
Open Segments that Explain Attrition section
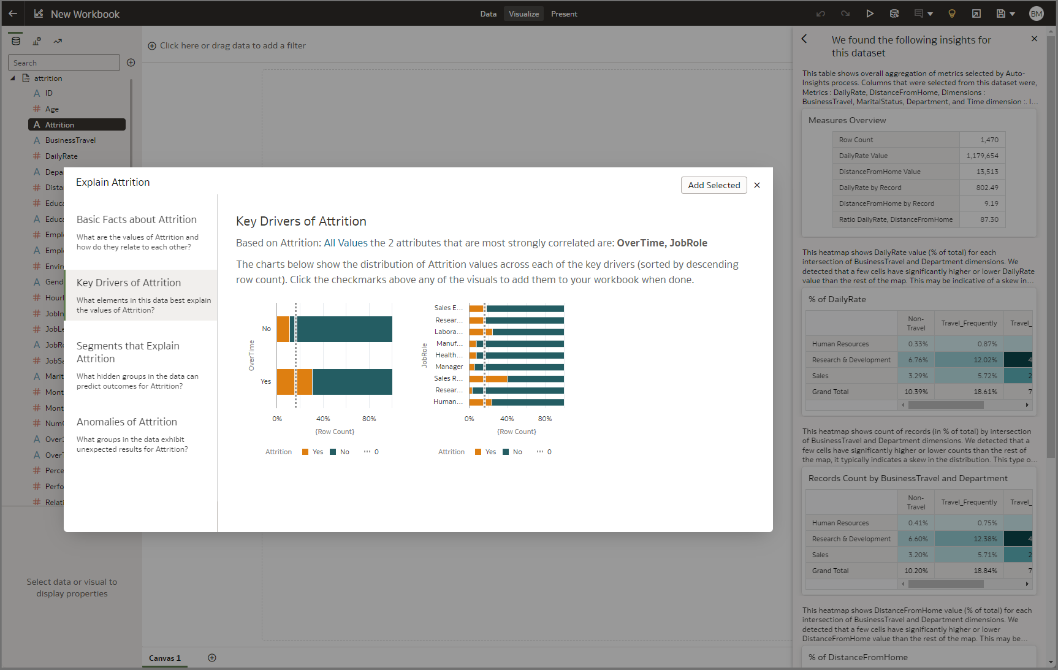128,352
